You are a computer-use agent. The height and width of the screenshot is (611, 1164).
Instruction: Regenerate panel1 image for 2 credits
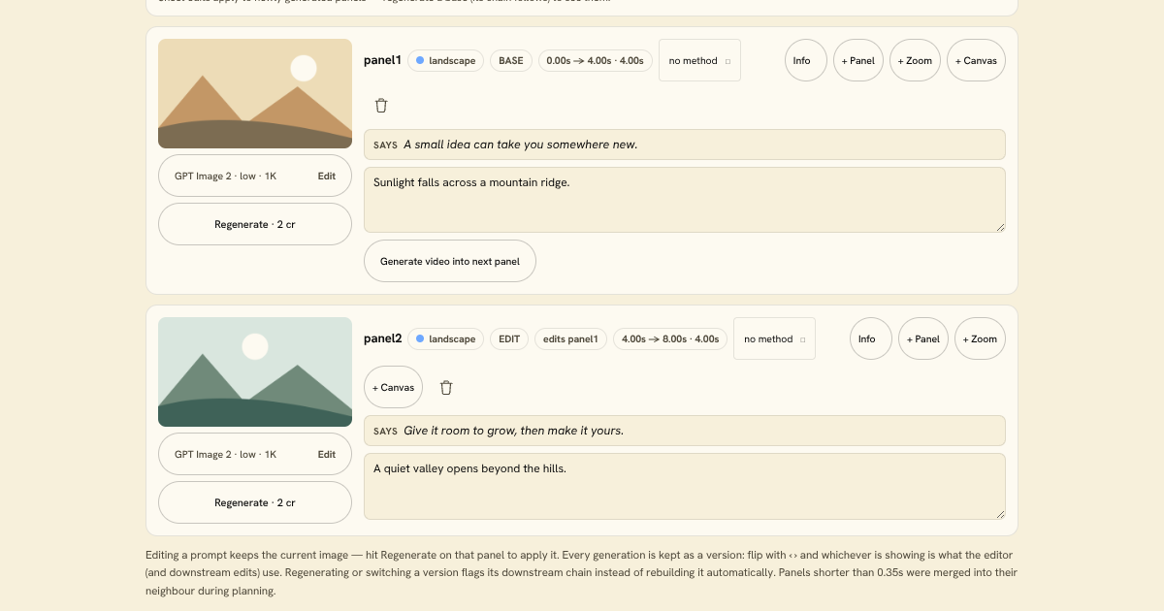pos(255,224)
